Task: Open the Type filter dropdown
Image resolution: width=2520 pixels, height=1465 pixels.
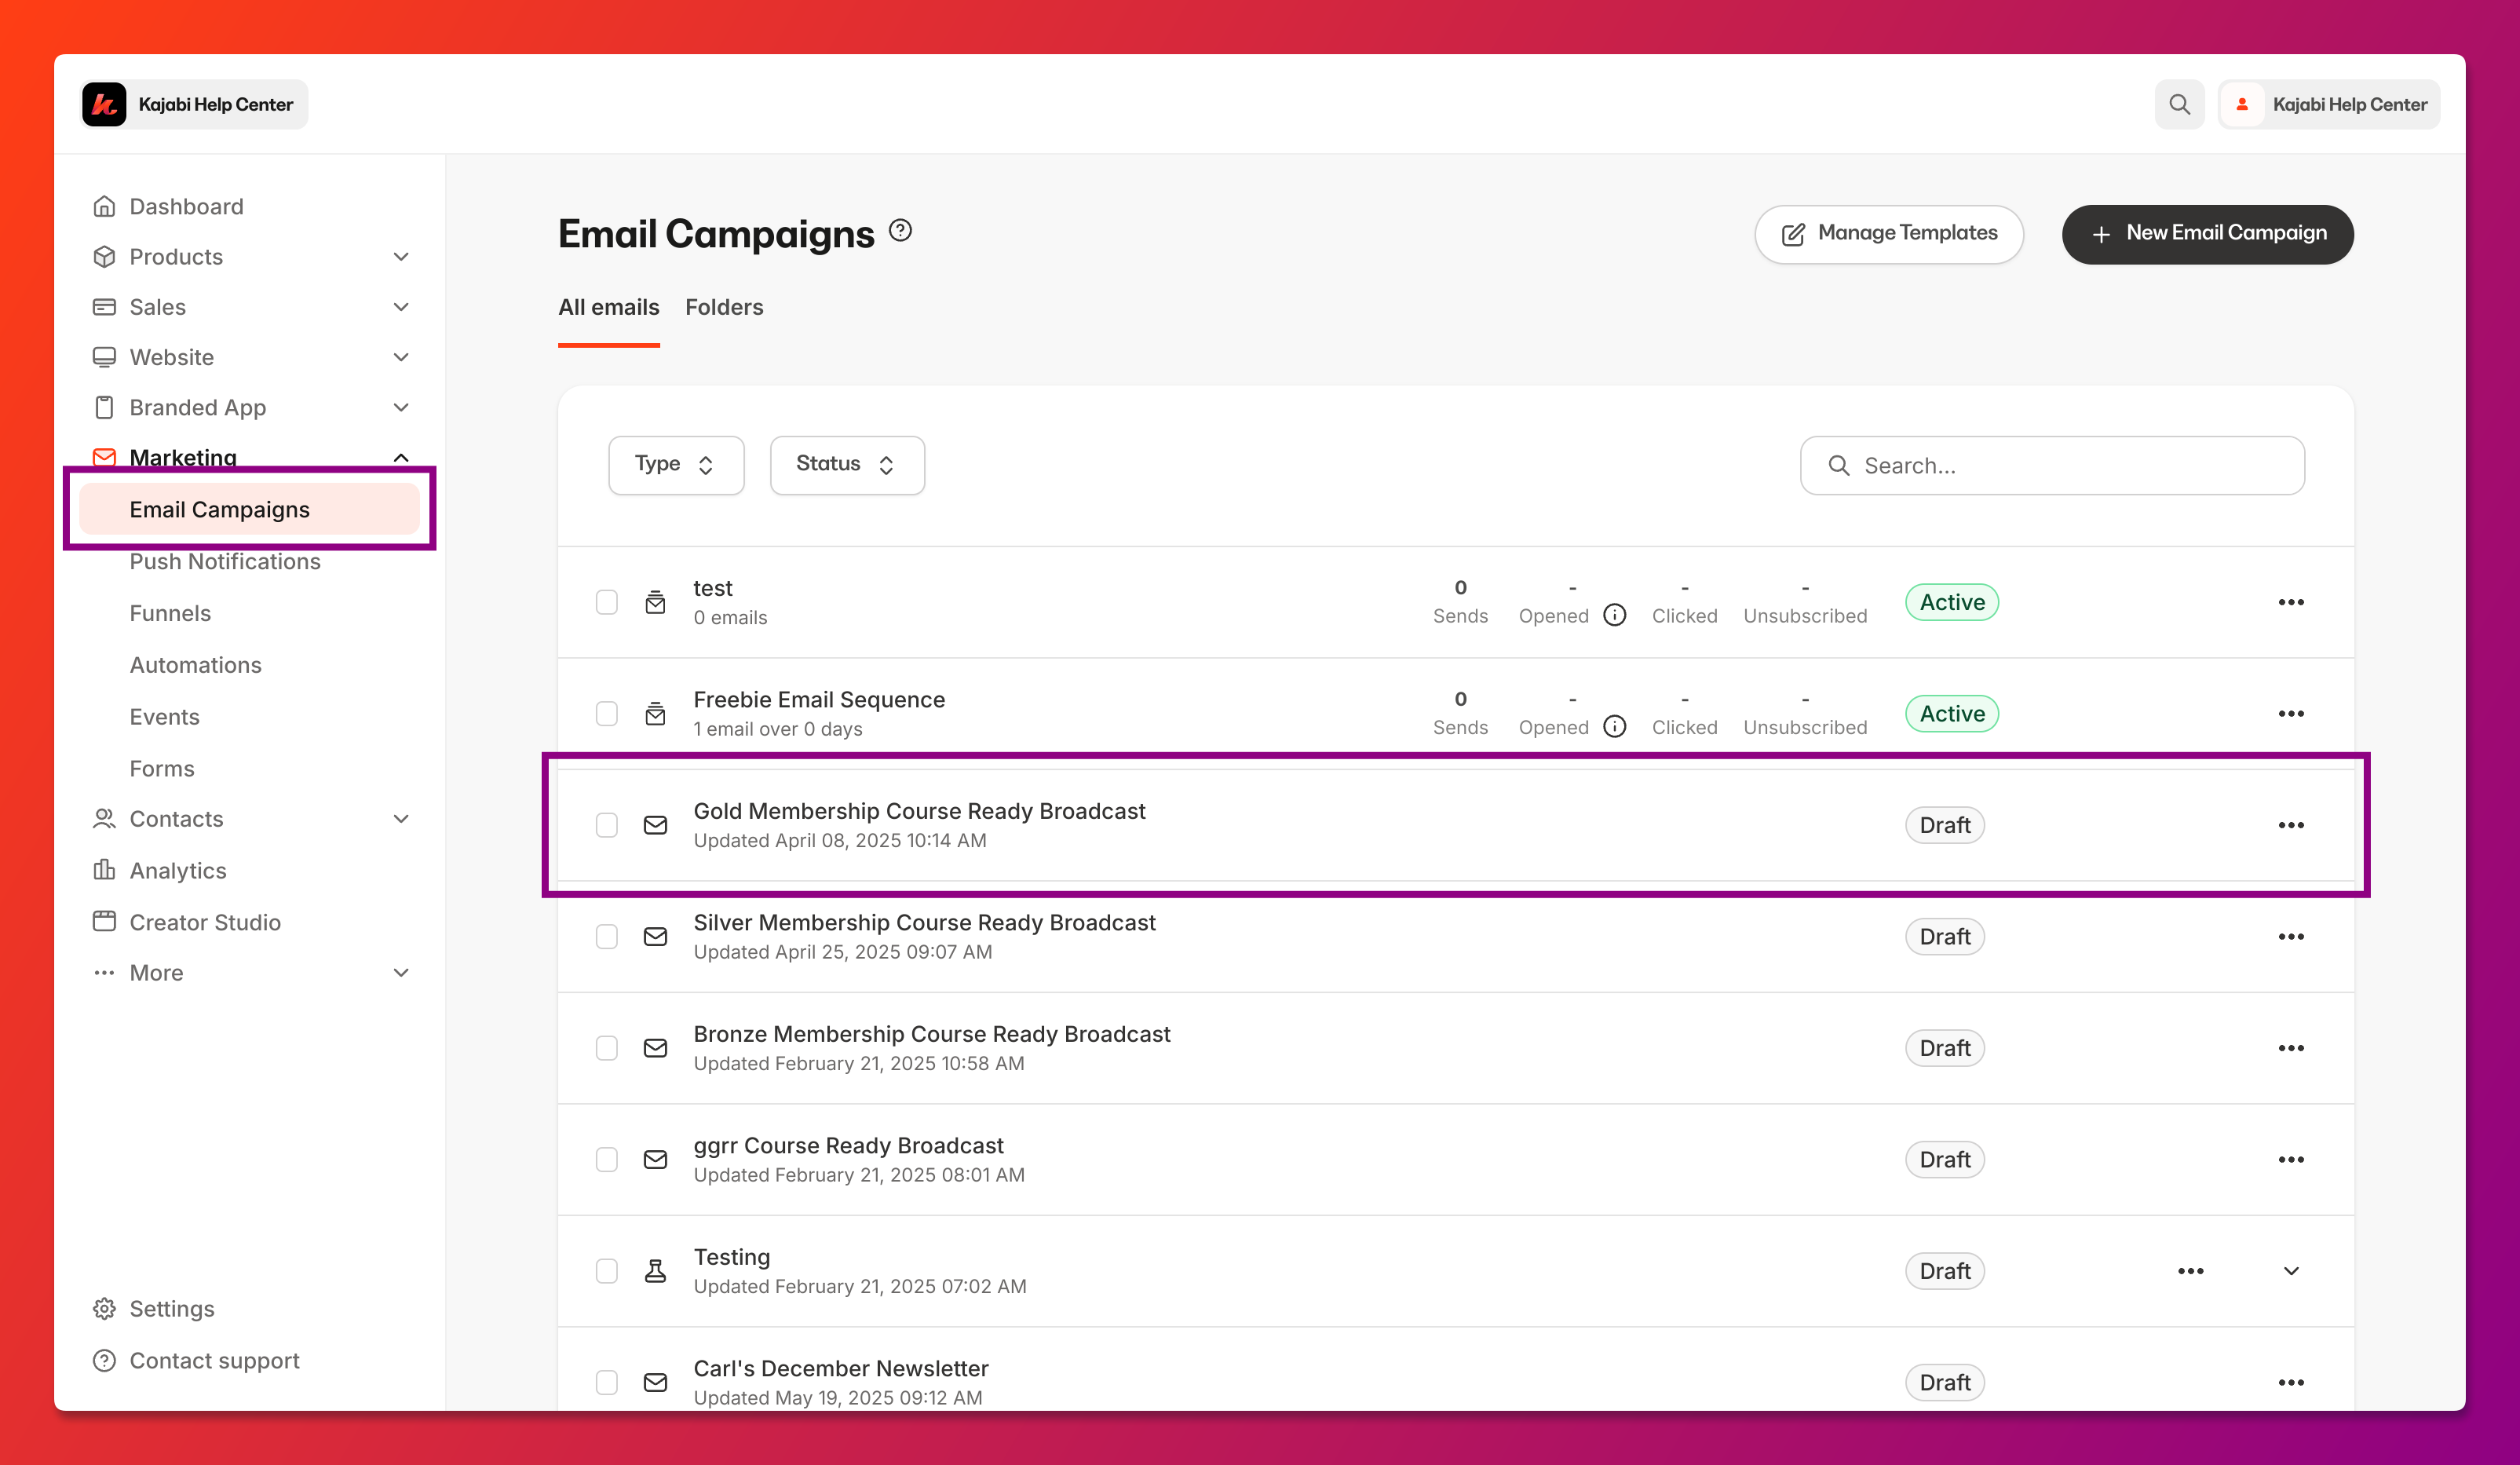Action: point(676,465)
